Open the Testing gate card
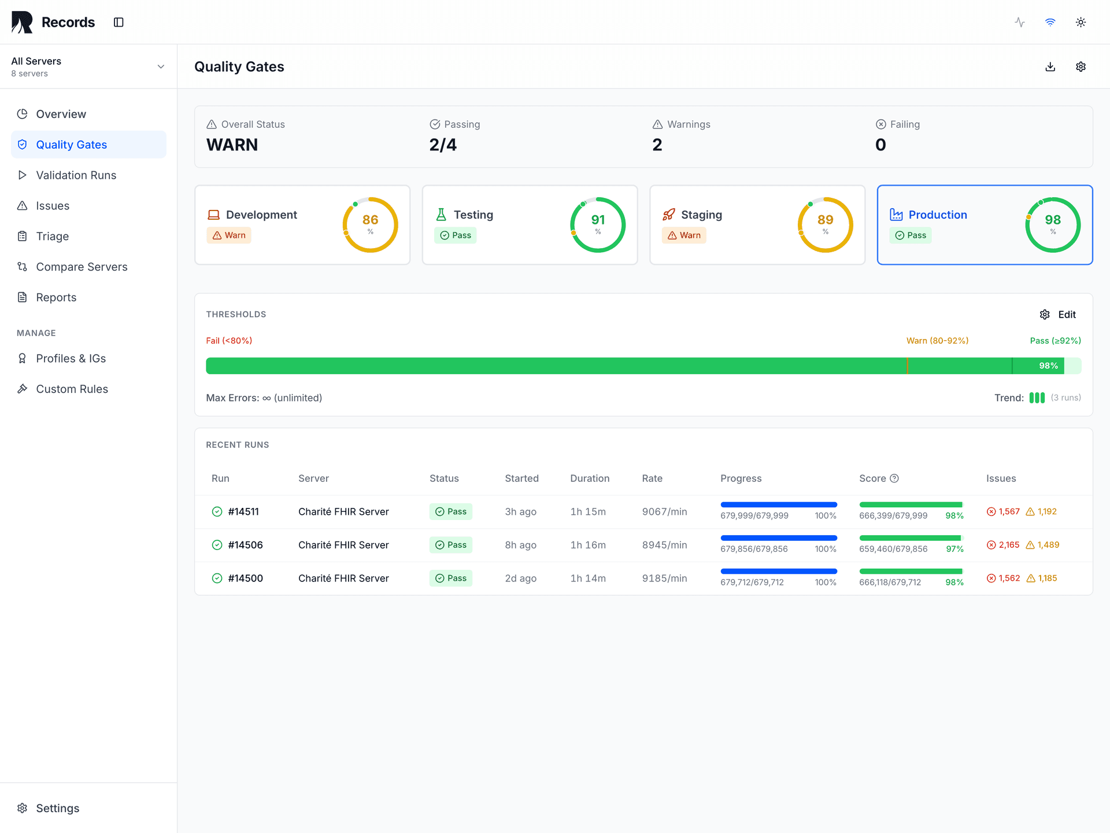 (x=529, y=224)
